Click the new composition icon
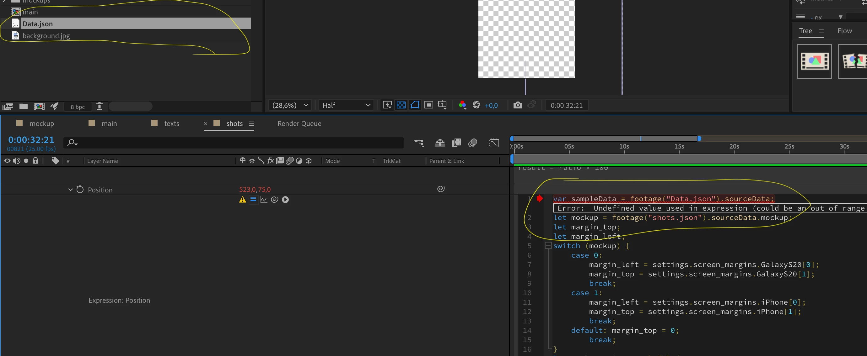Image resolution: width=867 pixels, height=356 pixels. (39, 106)
